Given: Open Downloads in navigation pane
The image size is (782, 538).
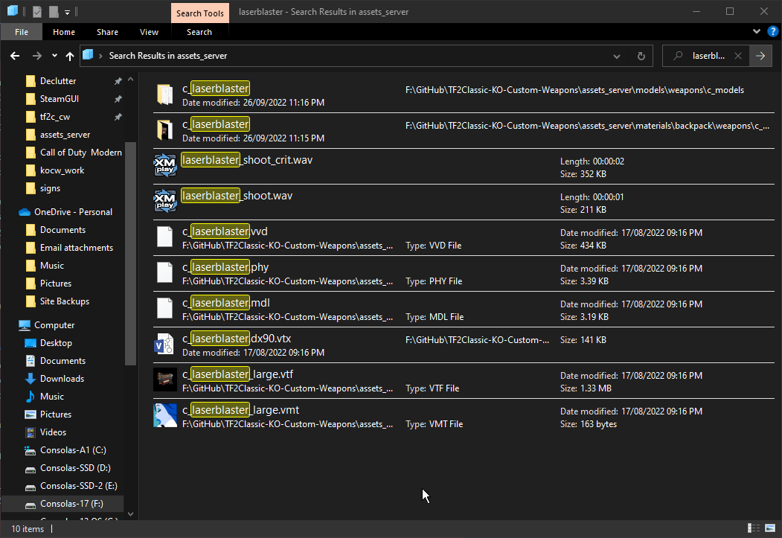Looking at the screenshot, I should click(62, 379).
